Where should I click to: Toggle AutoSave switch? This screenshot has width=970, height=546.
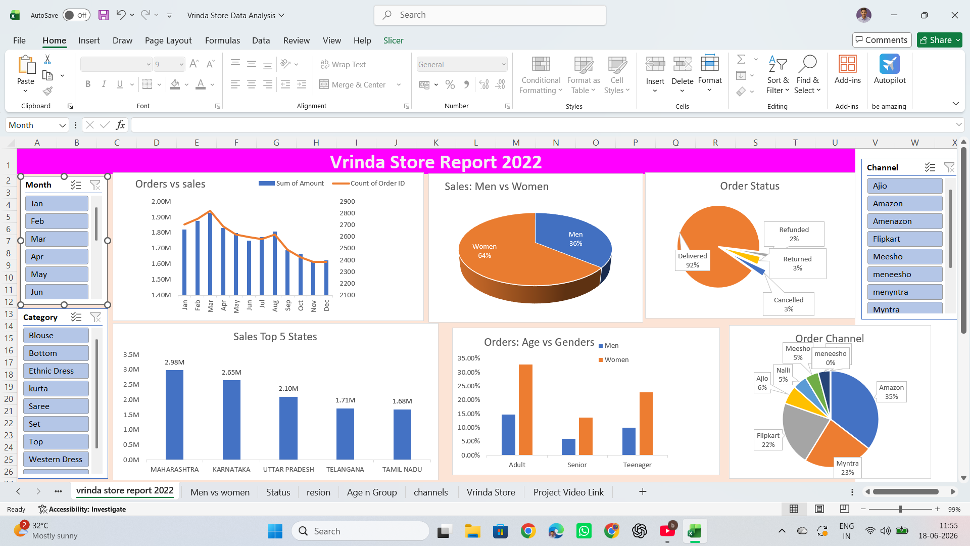point(77,15)
